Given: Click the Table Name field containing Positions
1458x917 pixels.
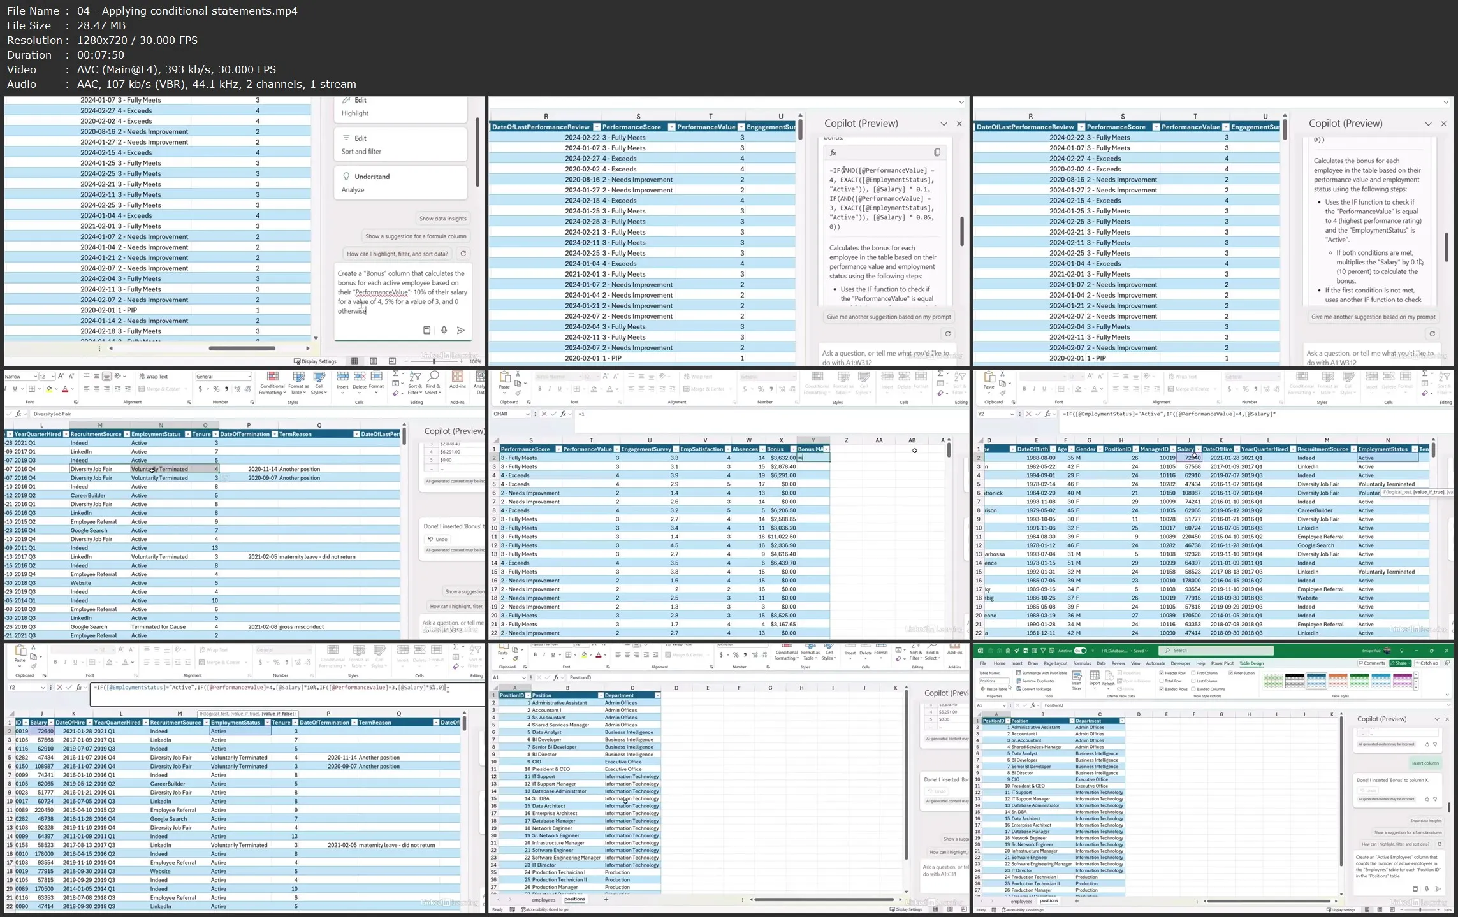Looking at the screenshot, I should click(x=993, y=681).
